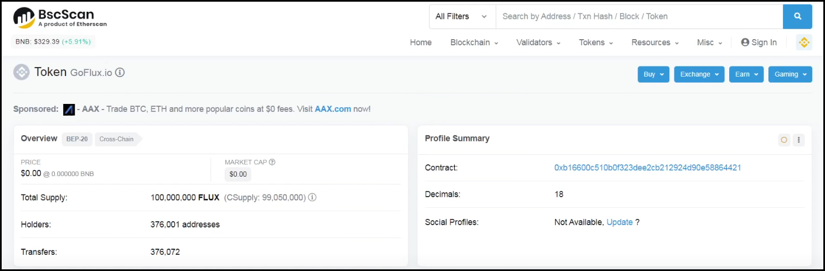
Task: Open the All Filters dropdown
Action: coord(463,16)
